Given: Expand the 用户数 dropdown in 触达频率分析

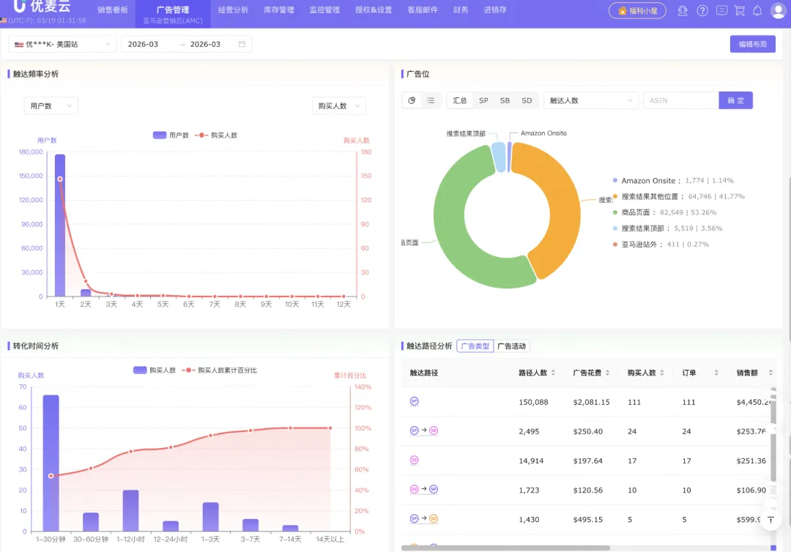Looking at the screenshot, I should tap(50, 105).
